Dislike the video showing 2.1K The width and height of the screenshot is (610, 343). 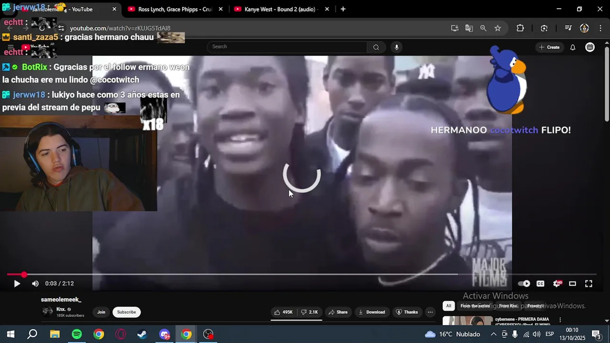pyautogui.click(x=309, y=312)
